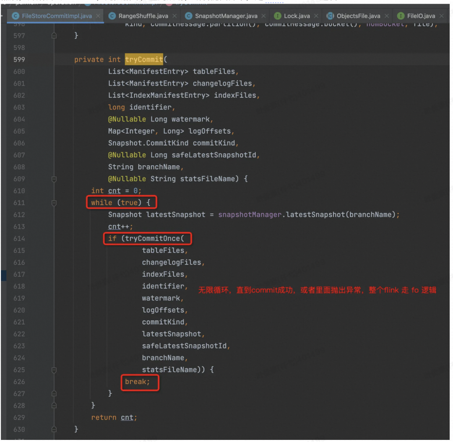Close the FileStoreCommitImpl.java tab
453x442 pixels.
tap(98, 16)
